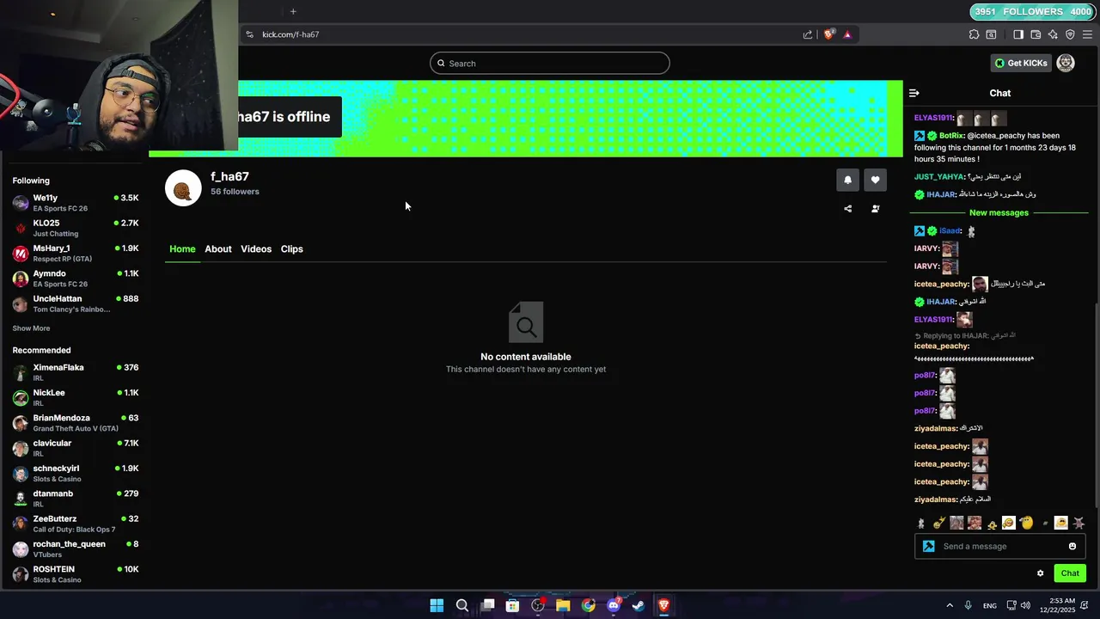Click Show More in Following list
Viewport: 1100px width, 619px height.
tap(31, 328)
